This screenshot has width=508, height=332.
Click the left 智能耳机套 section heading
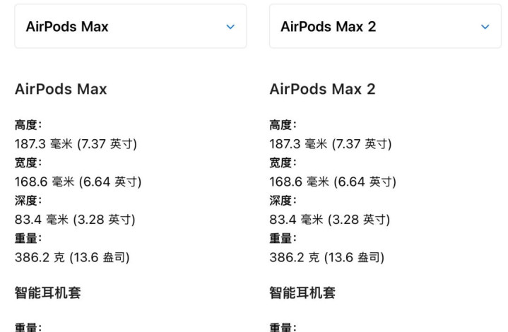pos(47,292)
